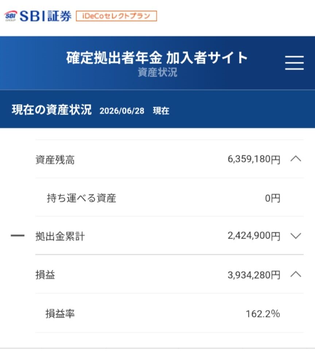Collapse the 損益 section chevron
Screen dimensions: 315x354
point(296,274)
